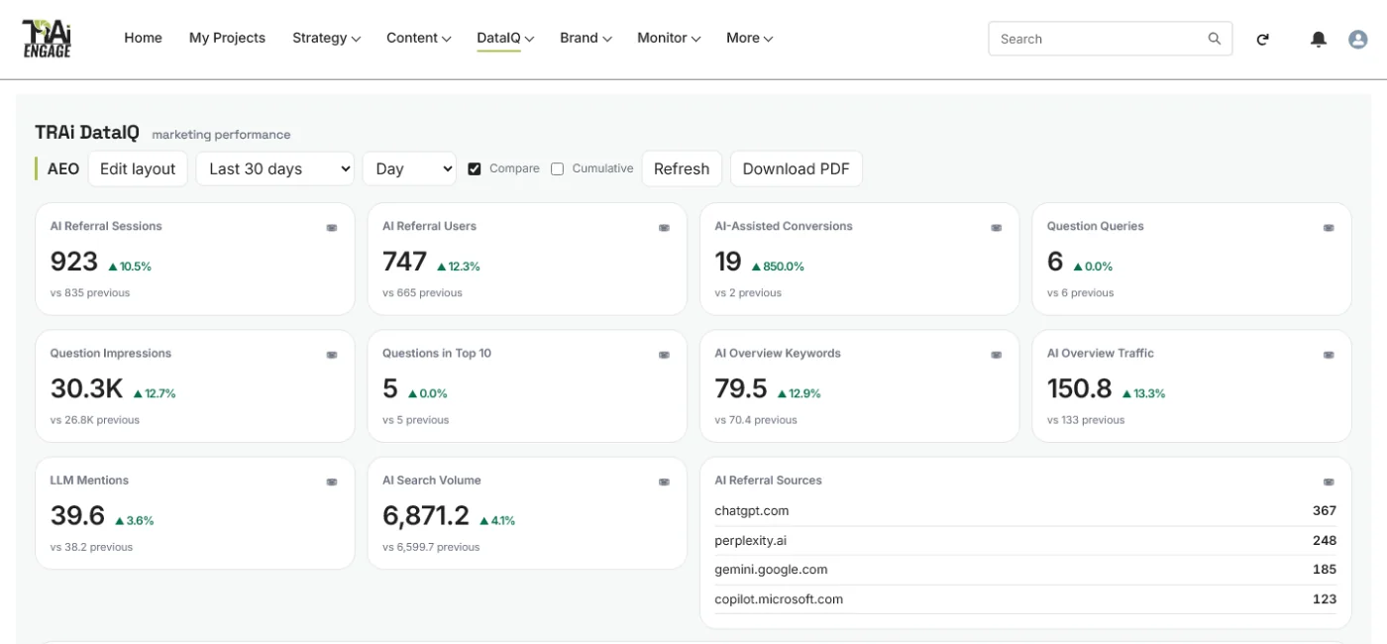Click the Question Impressions card icon
Screen dimensions: 1387x644
point(332,355)
